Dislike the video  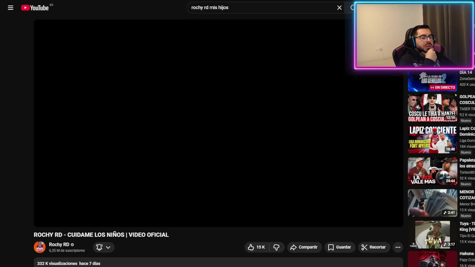click(x=276, y=247)
